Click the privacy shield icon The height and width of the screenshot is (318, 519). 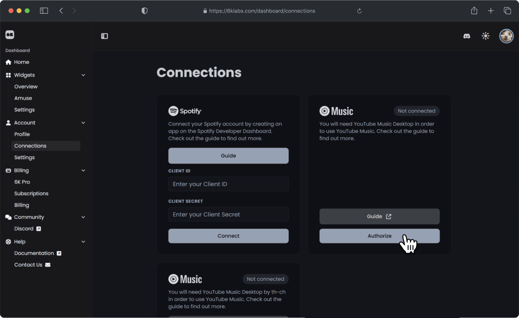pyautogui.click(x=144, y=11)
